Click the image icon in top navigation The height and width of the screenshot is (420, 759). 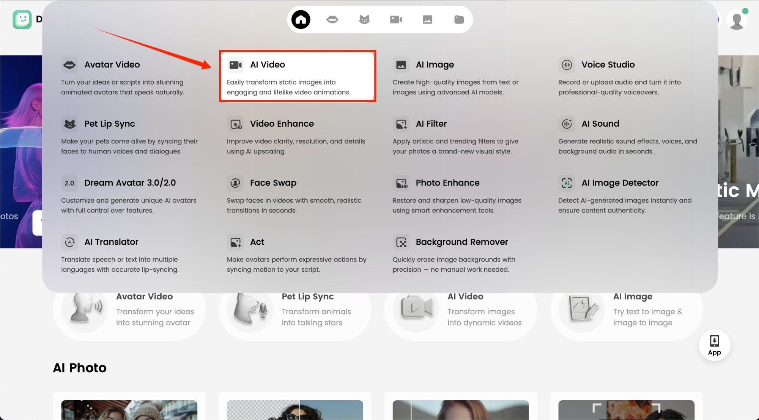pos(427,19)
